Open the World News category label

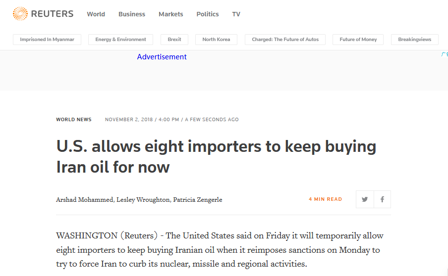coord(74,120)
